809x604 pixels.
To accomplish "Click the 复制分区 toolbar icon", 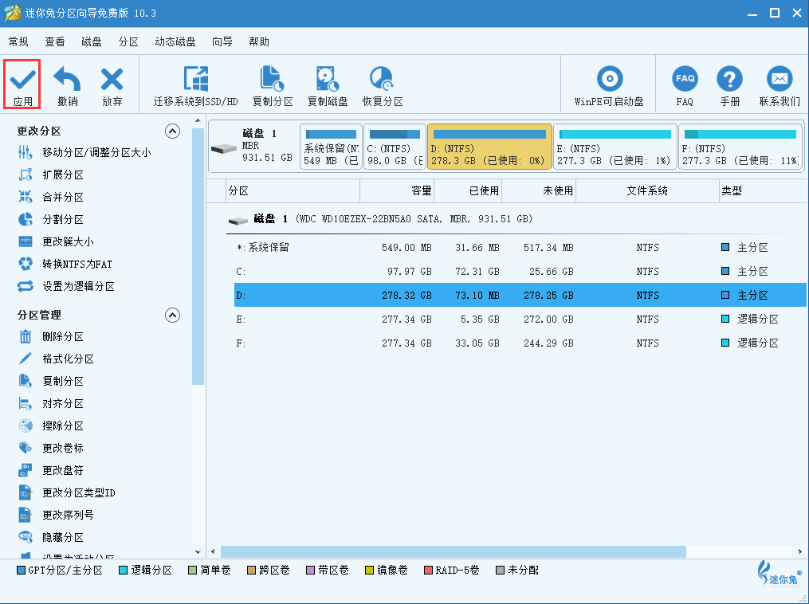I will coord(272,79).
